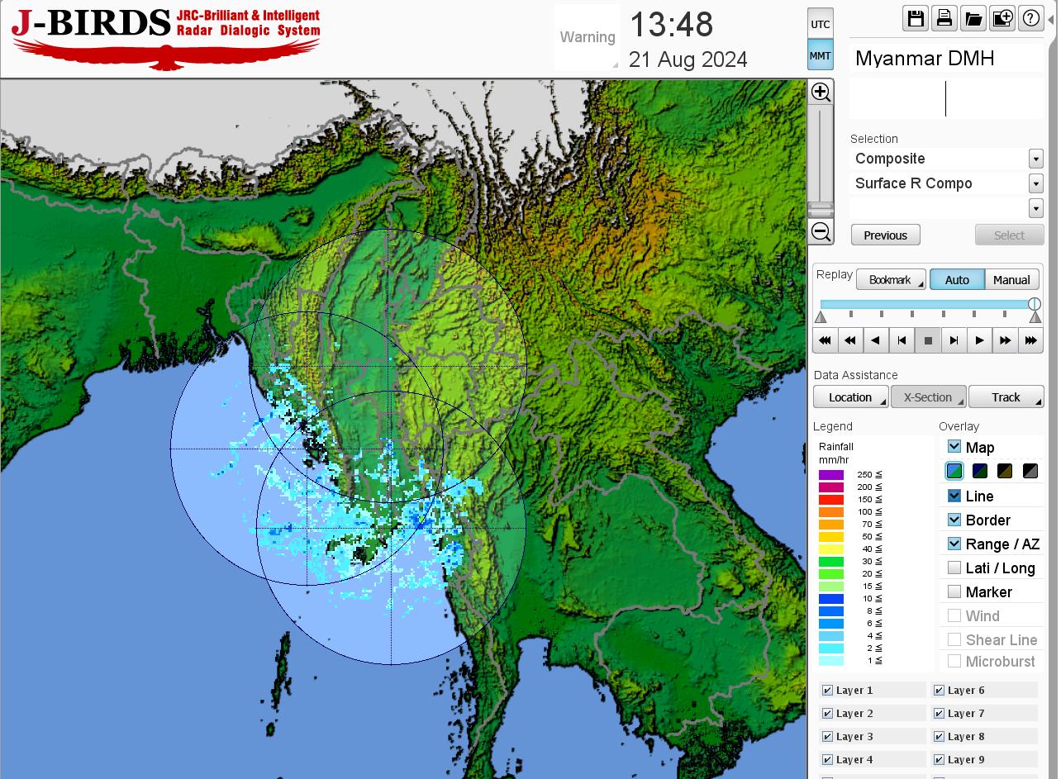
Task: Toggle the Layer 3 checkbox
Action: 827,737
